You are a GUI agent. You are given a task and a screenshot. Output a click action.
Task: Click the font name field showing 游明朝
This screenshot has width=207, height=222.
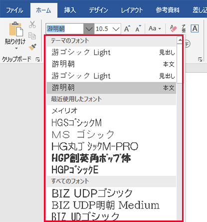(65, 29)
